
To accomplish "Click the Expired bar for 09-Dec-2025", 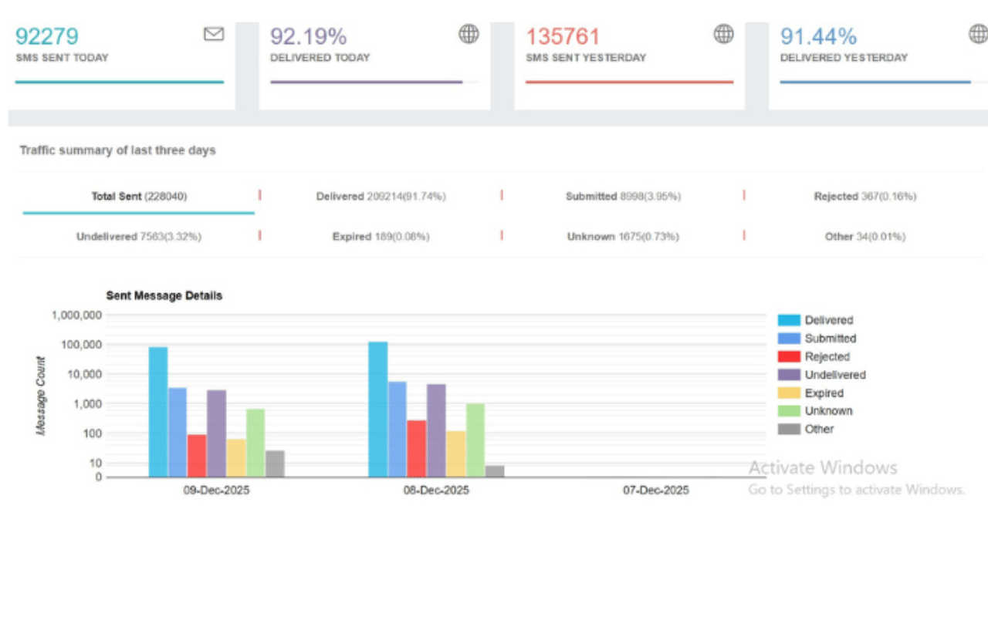I will coord(236,458).
